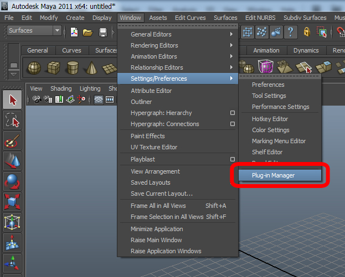Screen dimensions: 345x277
Task: Switch to the Dynamics shelf tab
Action: pyautogui.click(x=306, y=50)
